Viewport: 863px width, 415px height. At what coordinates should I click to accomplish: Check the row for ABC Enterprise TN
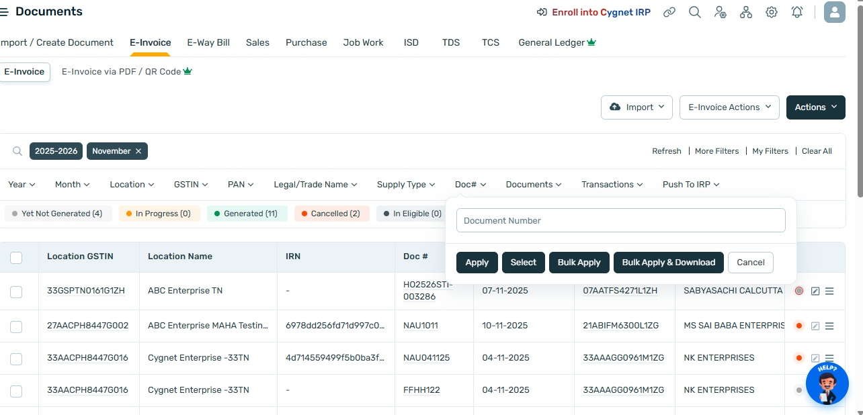(16, 291)
